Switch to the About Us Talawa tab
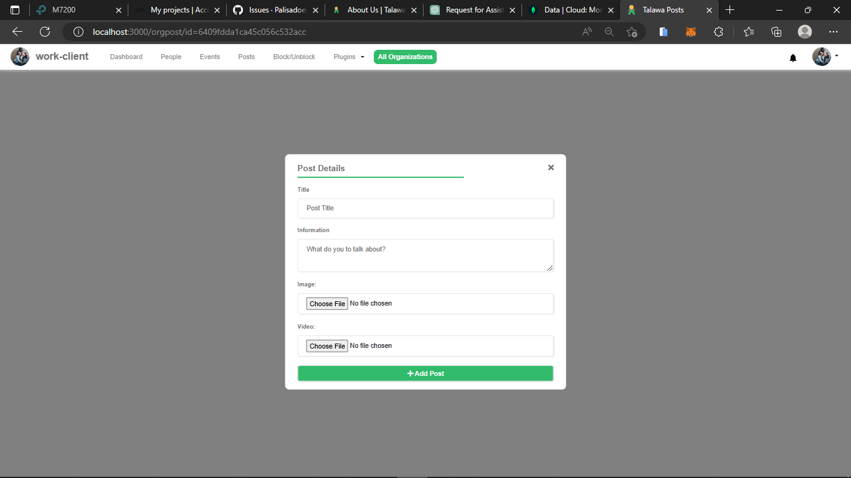 pyautogui.click(x=371, y=10)
